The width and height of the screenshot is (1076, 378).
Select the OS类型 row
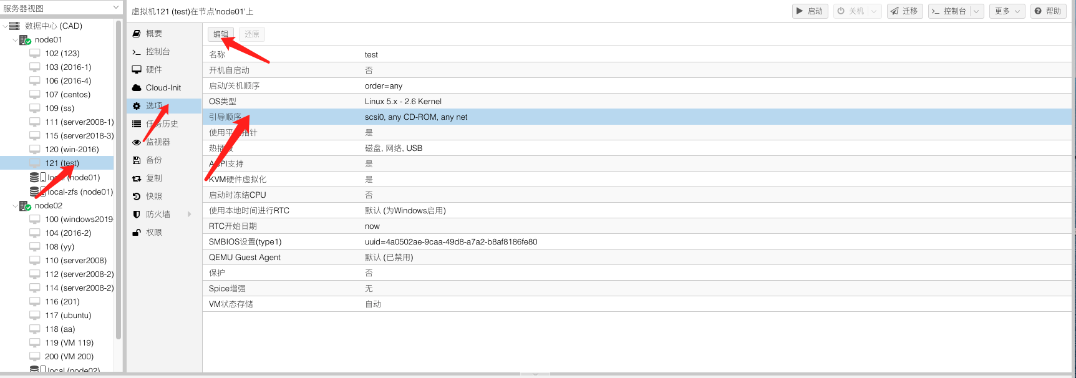pos(637,102)
